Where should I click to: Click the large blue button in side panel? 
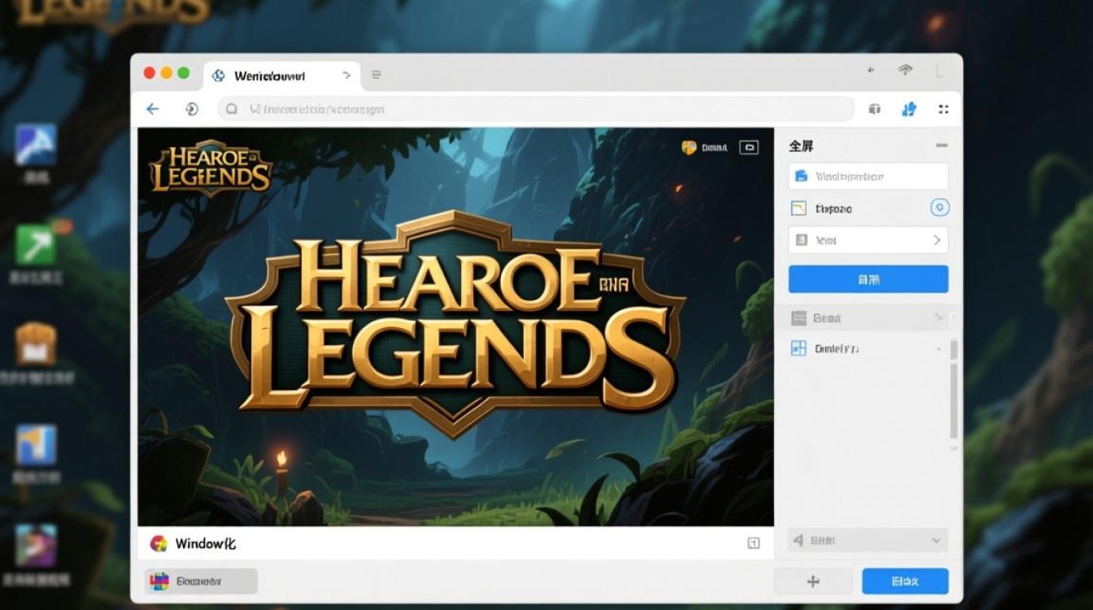click(869, 279)
